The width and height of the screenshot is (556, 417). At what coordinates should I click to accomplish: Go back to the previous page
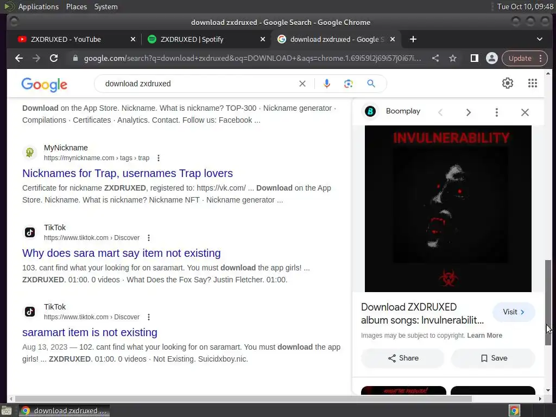[x=19, y=58]
